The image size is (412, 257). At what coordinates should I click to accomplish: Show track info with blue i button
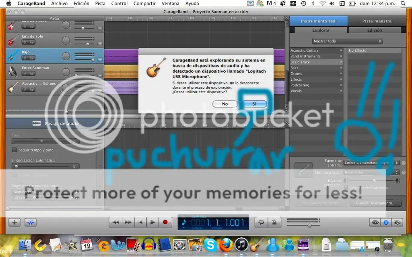coord(386,222)
